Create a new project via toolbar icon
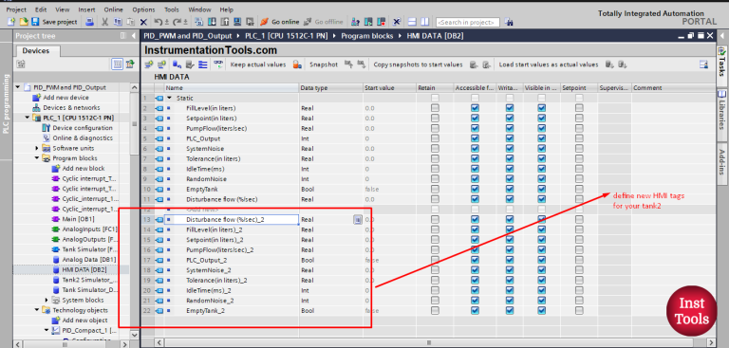Viewport: 729px width, 348px height. 11,22
